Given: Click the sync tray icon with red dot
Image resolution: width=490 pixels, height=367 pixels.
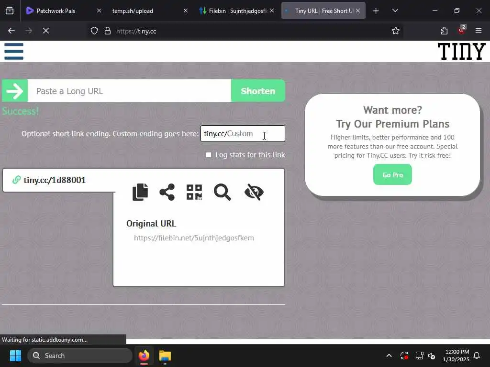Looking at the screenshot, I should coord(404,356).
